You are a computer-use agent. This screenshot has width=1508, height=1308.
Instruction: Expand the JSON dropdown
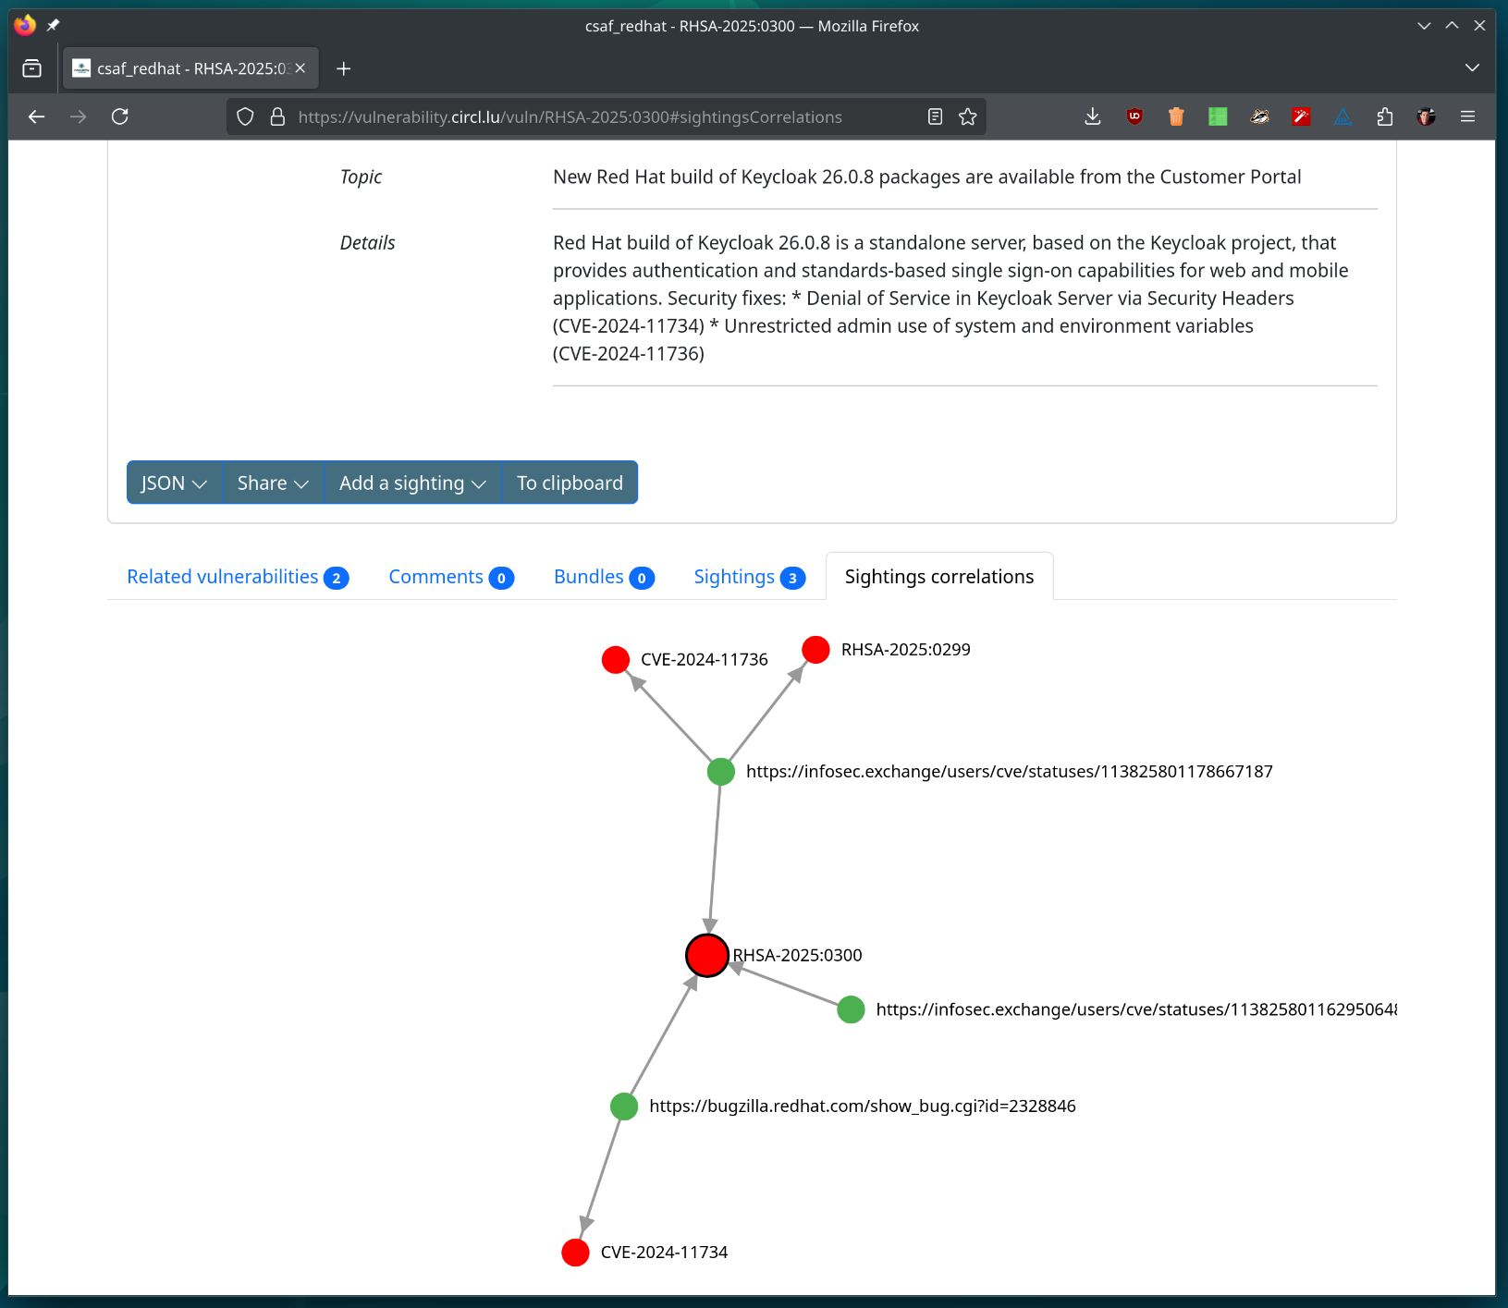pos(174,483)
